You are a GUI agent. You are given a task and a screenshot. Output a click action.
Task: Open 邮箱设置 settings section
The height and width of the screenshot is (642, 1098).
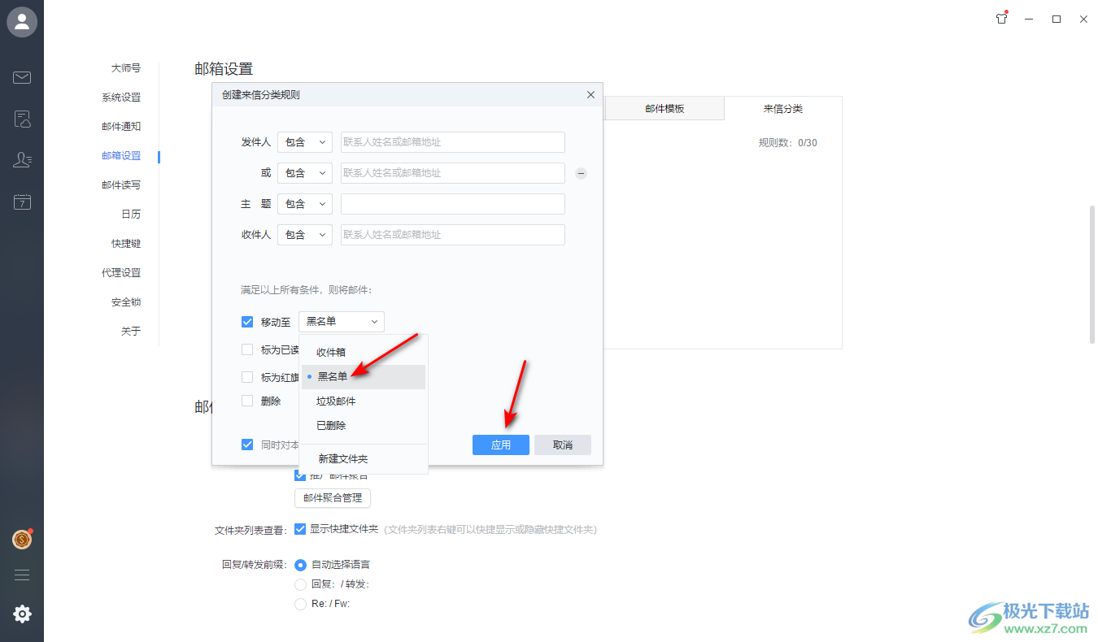pyautogui.click(x=121, y=156)
